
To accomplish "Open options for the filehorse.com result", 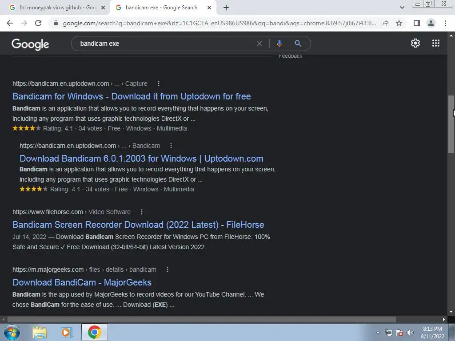I will coord(142,212).
